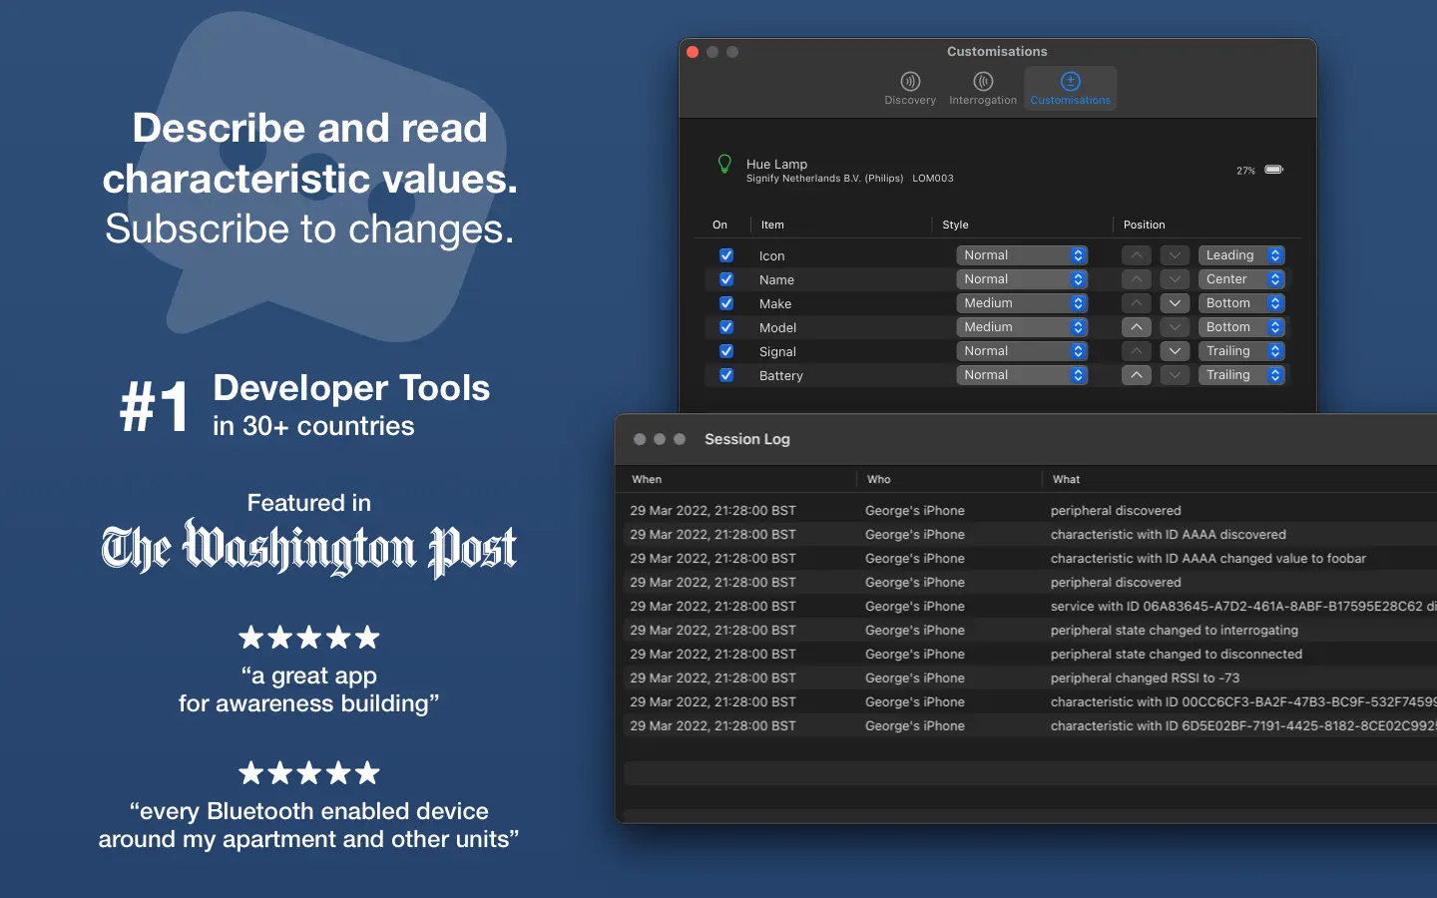The image size is (1437, 898).
Task: Move Model row up with arrow
Action: point(1137,327)
